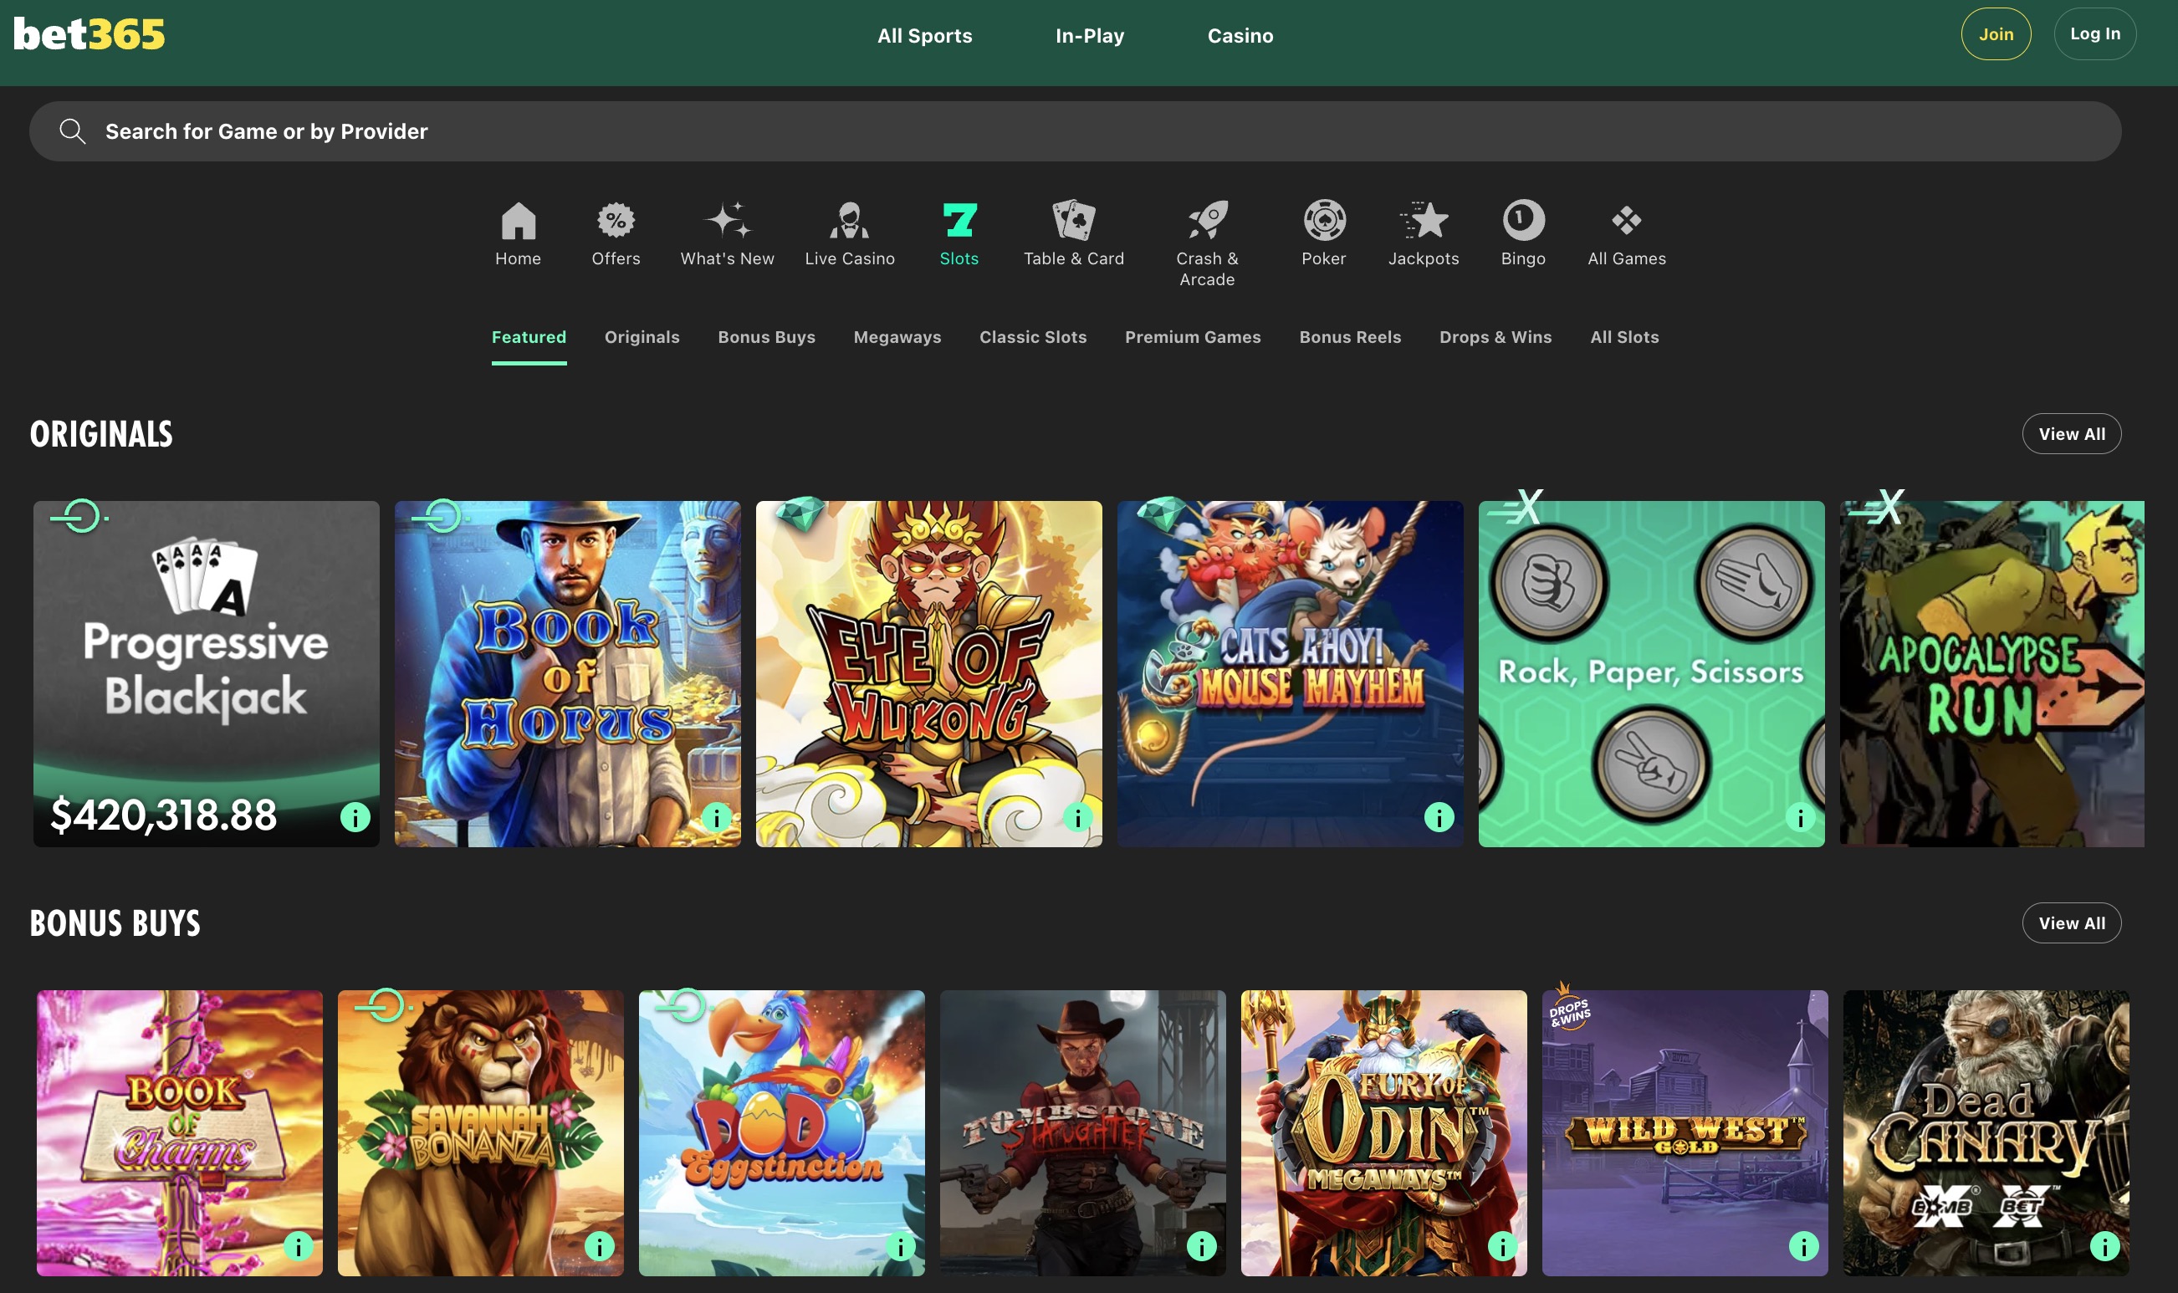The height and width of the screenshot is (1293, 2178).
Task: Switch to the Featured tab
Action: 529,337
